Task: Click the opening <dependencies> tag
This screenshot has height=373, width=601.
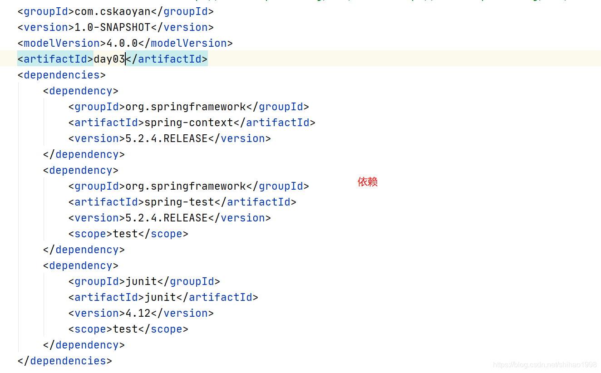Action: tap(61, 75)
